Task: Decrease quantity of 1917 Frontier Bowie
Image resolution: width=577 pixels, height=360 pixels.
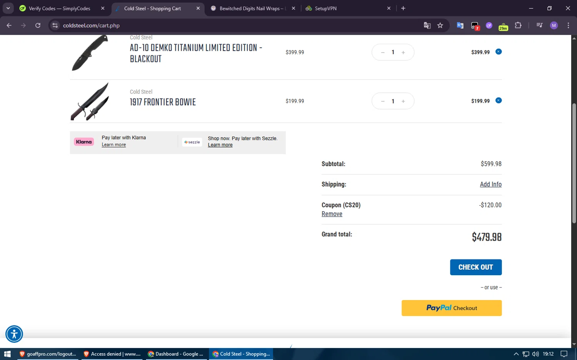Action: point(383,101)
